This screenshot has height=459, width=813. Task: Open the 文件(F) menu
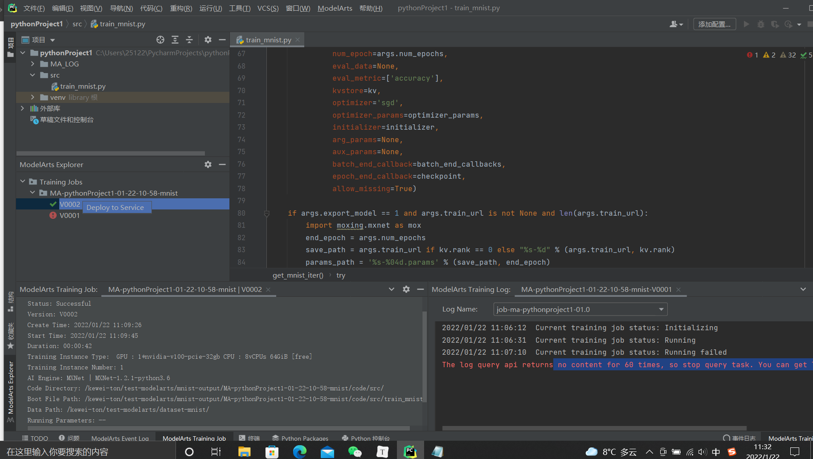34,8
